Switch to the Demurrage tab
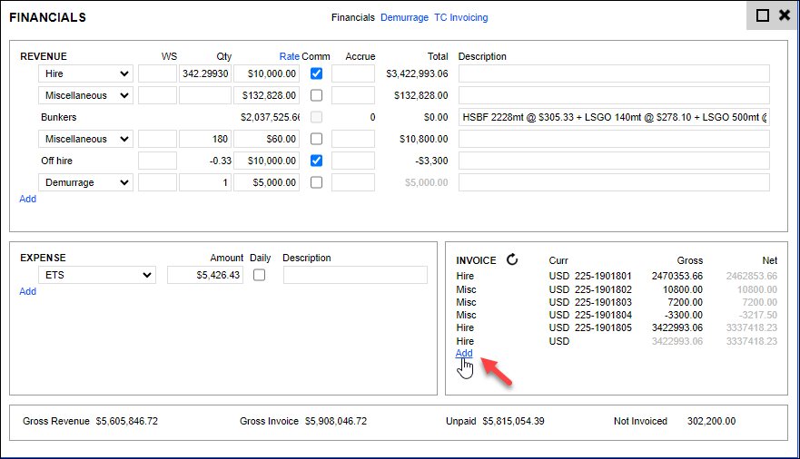This screenshot has width=800, height=459. click(x=404, y=17)
